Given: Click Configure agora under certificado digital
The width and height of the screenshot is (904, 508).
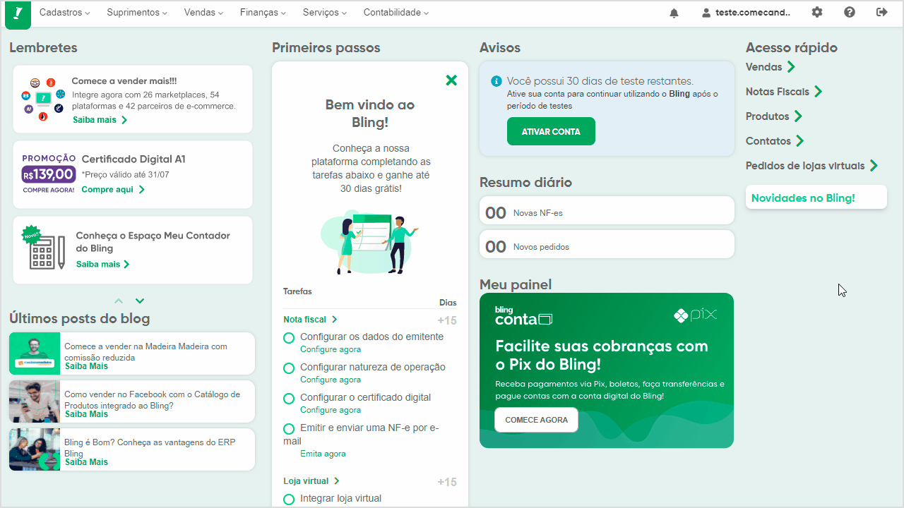Looking at the screenshot, I should click(331, 410).
